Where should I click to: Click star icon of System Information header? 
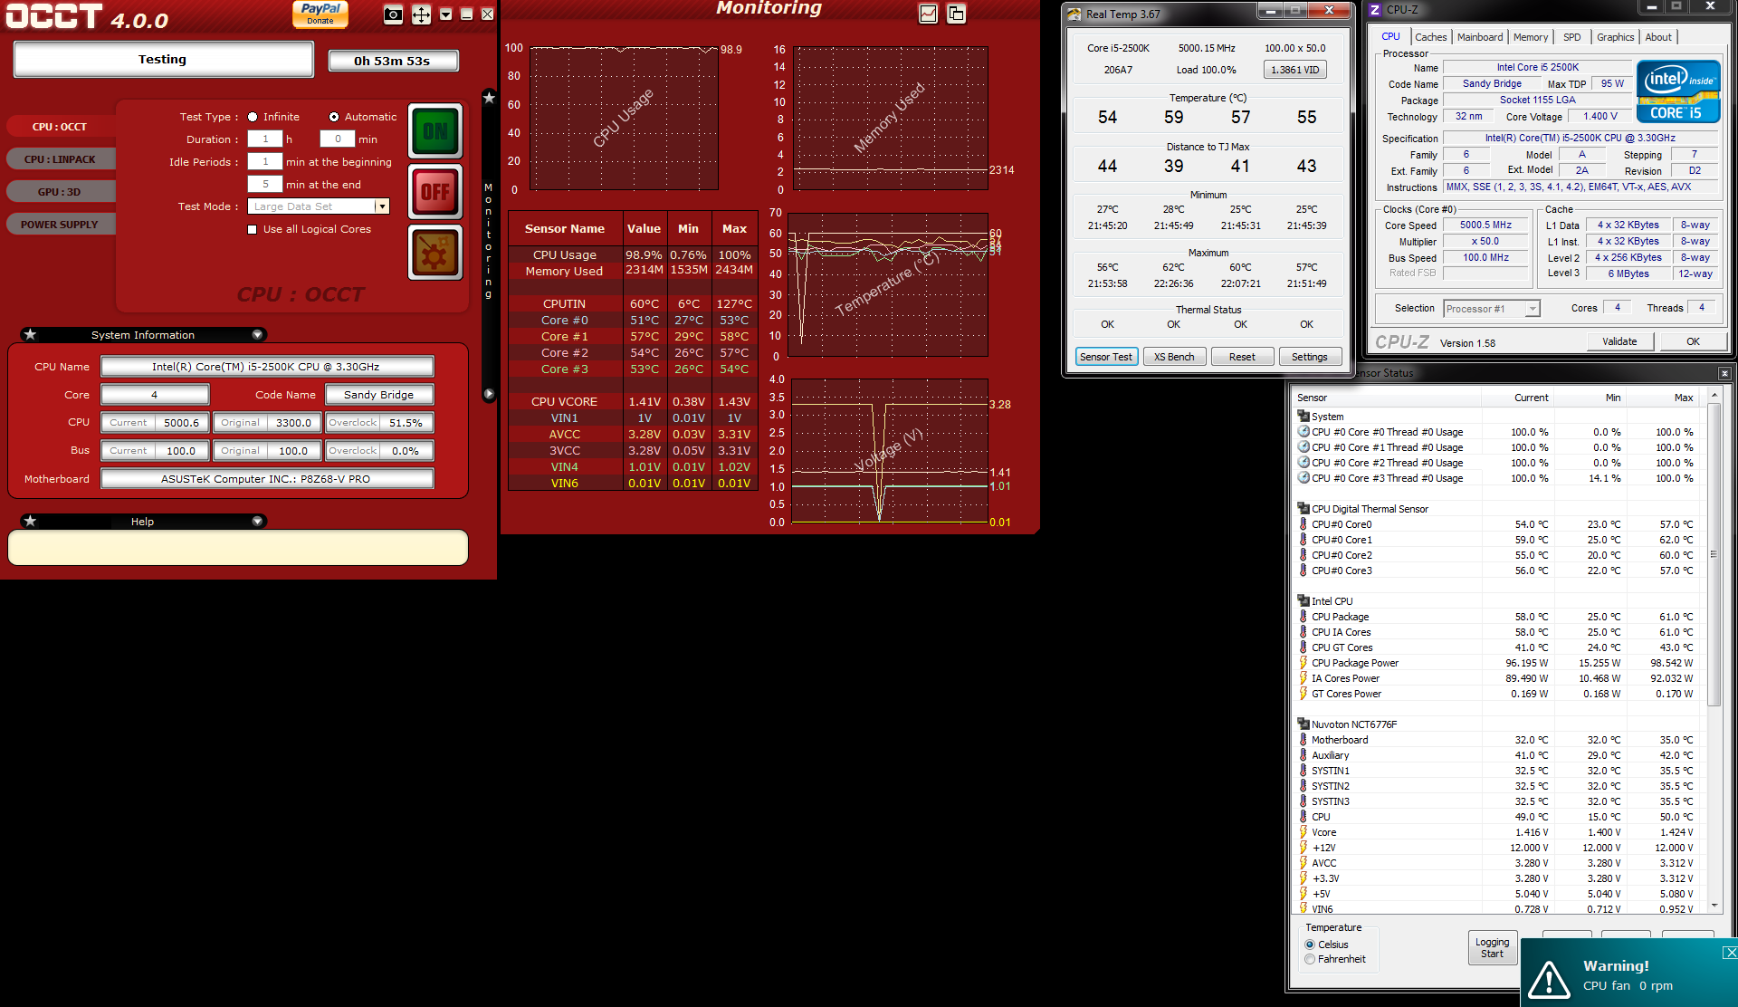(x=30, y=334)
